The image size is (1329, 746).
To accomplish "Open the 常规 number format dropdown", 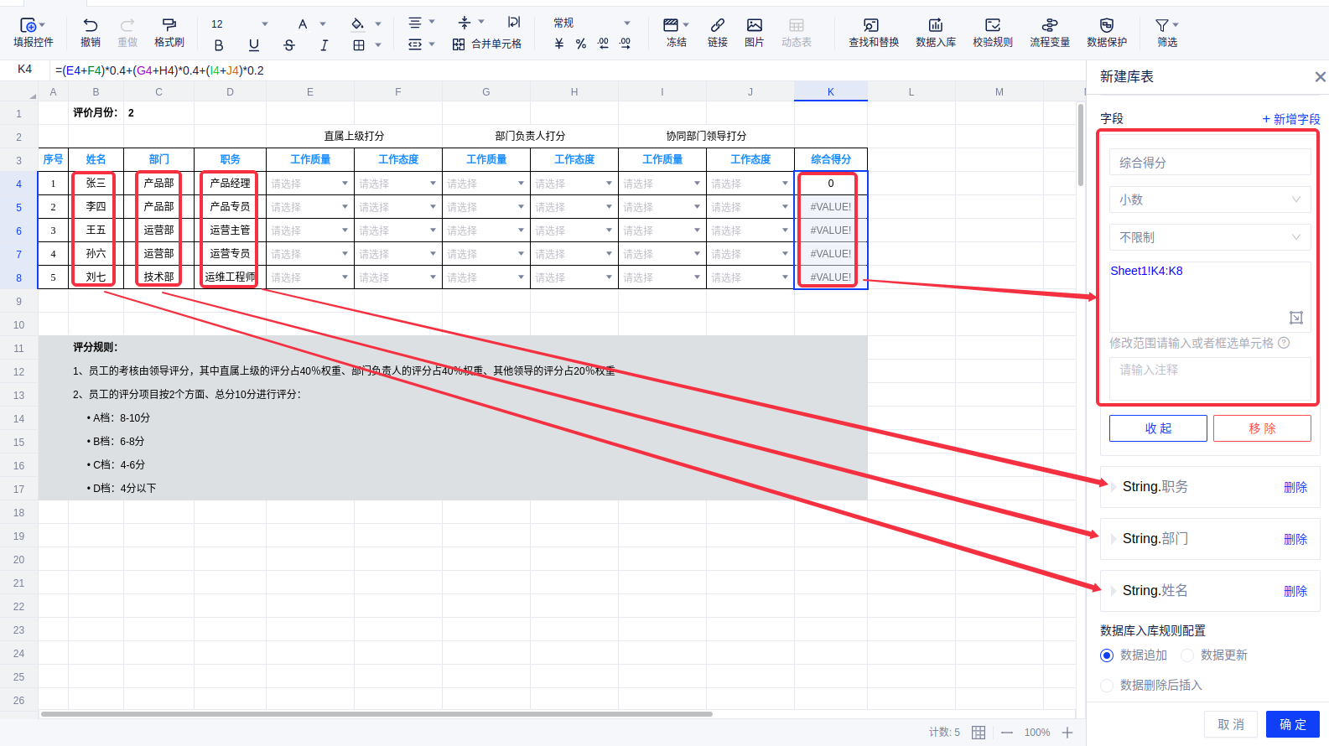I will point(591,23).
